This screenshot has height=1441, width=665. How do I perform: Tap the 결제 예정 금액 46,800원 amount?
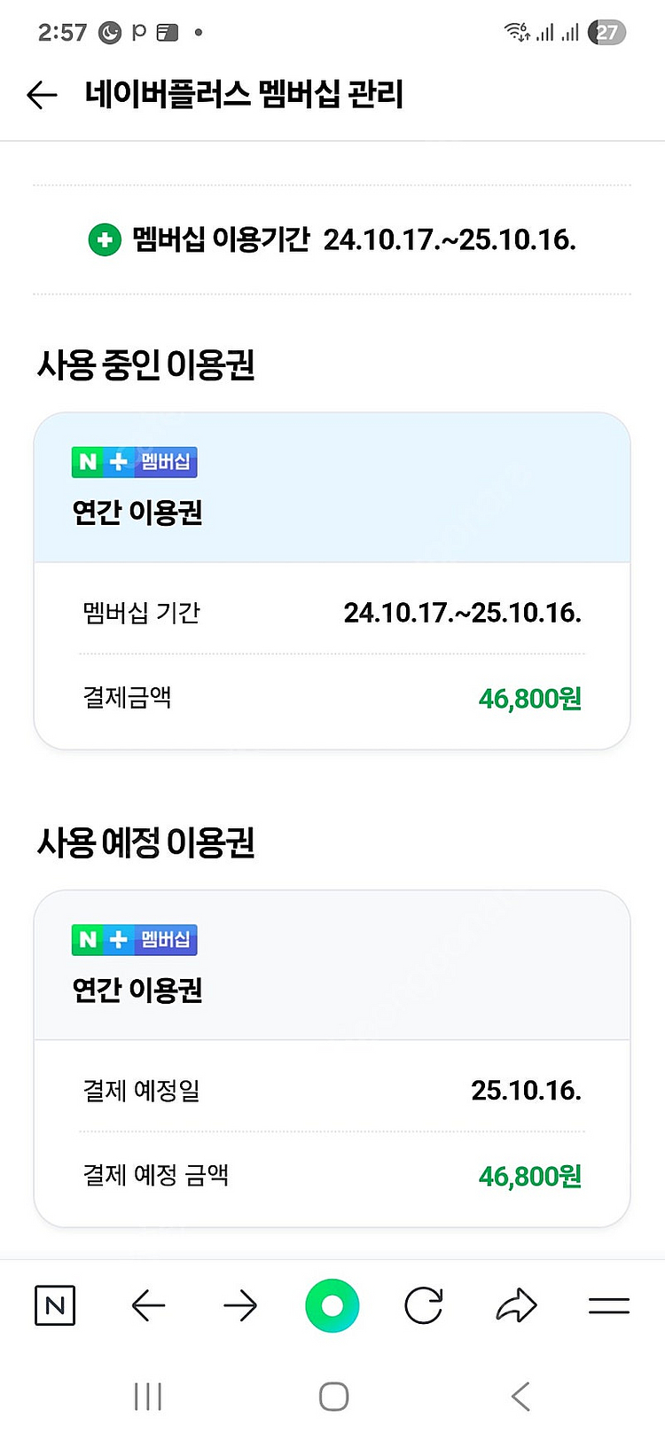529,1177
